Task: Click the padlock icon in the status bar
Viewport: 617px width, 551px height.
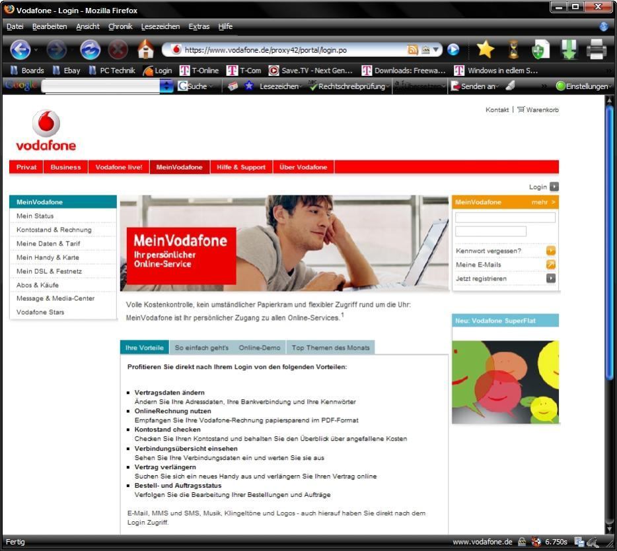Action: pyautogui.click(x=522, y=542)
